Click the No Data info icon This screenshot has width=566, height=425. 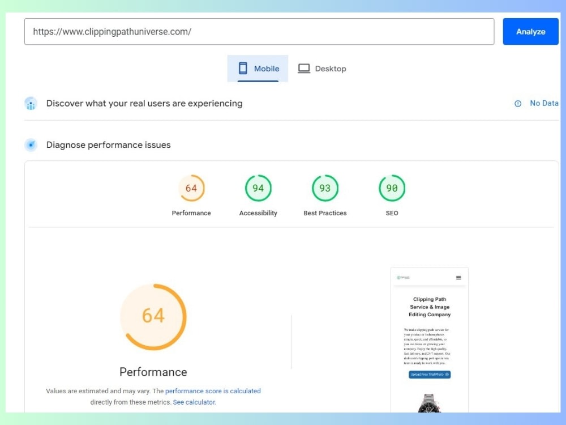[x=518, y=104]
